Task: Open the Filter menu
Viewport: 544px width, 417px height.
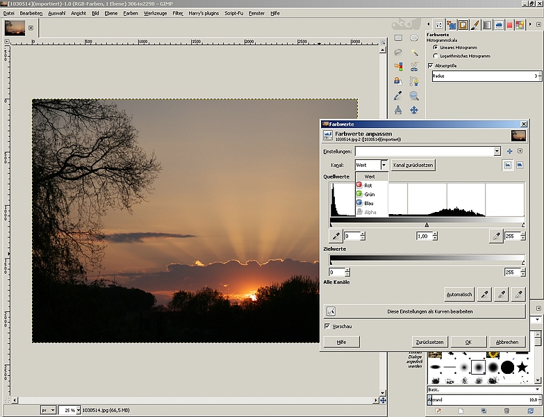Action: point(178,13)
